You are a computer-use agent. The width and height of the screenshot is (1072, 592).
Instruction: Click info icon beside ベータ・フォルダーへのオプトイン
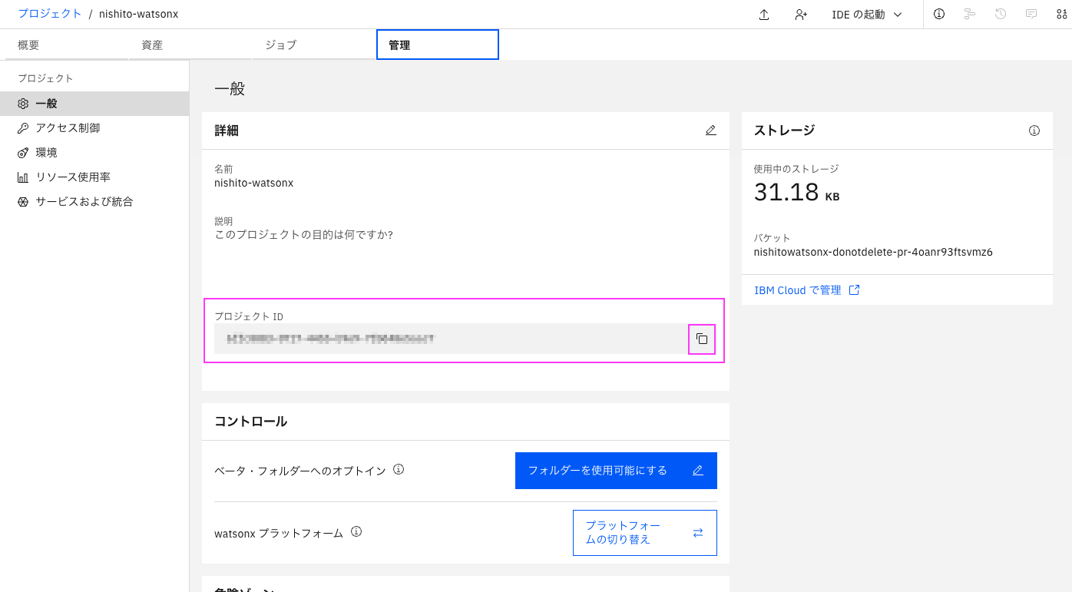click(x=399, y=469)
